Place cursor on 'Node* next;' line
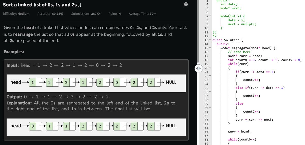305x145 pixels. (231, 8)
